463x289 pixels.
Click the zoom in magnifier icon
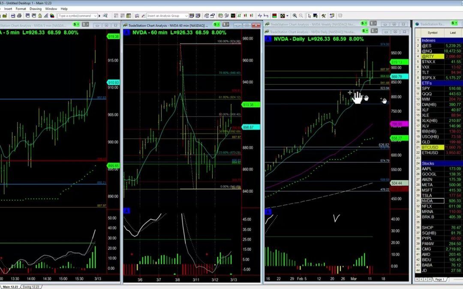(295, 16)
